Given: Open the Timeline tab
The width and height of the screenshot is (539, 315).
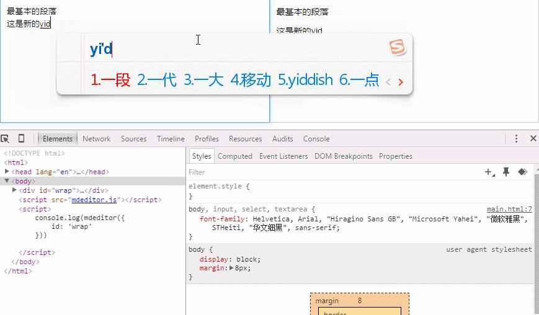Looking at the screenshot, I should pos(171,139).
